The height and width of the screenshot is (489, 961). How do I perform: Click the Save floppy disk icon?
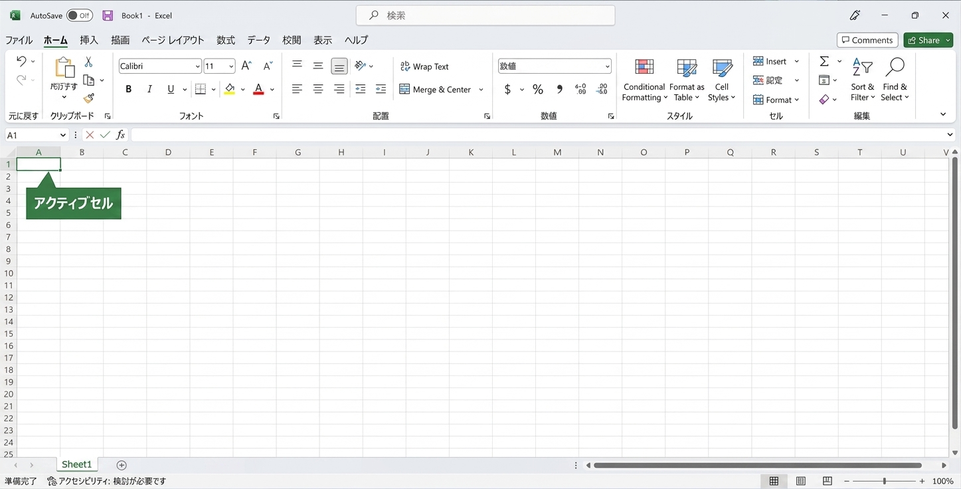point(108,15)
